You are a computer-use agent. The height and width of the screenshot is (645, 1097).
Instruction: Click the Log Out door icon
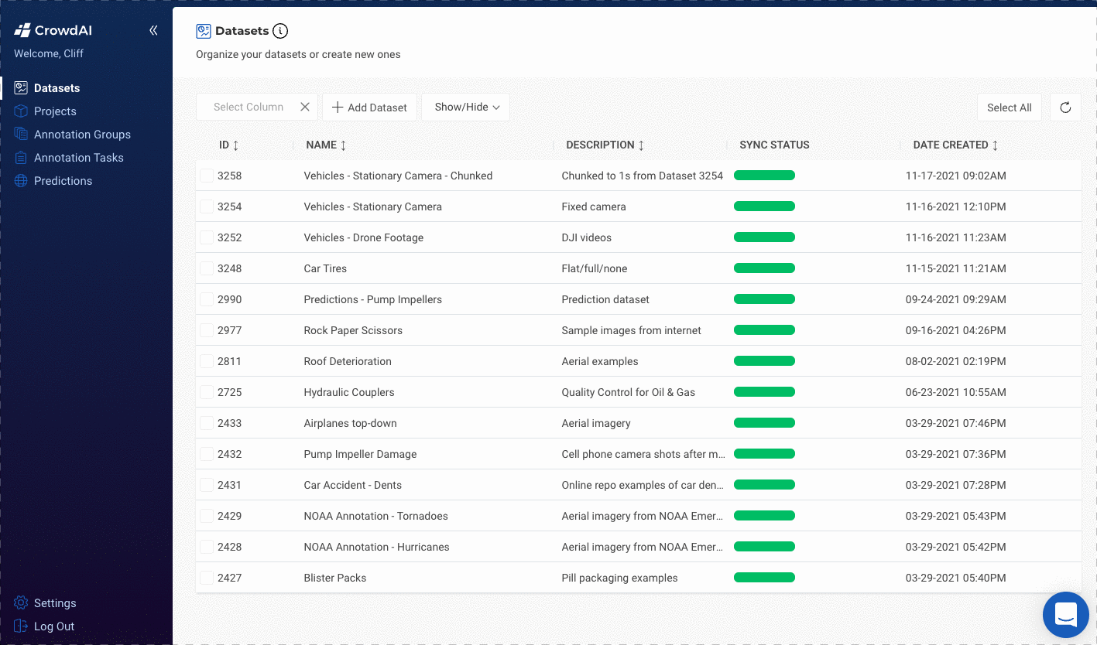21,626
